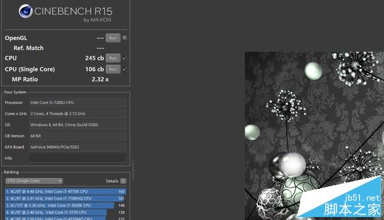Expand ranking Details arrow button
Image resolution: width=384 pixels, height=220 pixels.
click(124, 181)
